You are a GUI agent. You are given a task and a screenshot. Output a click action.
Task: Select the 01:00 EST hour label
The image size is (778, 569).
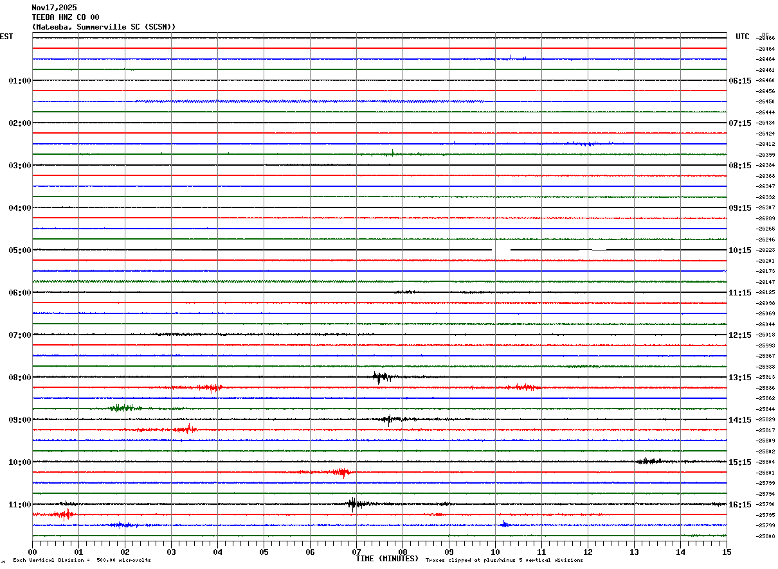[20, 81]
